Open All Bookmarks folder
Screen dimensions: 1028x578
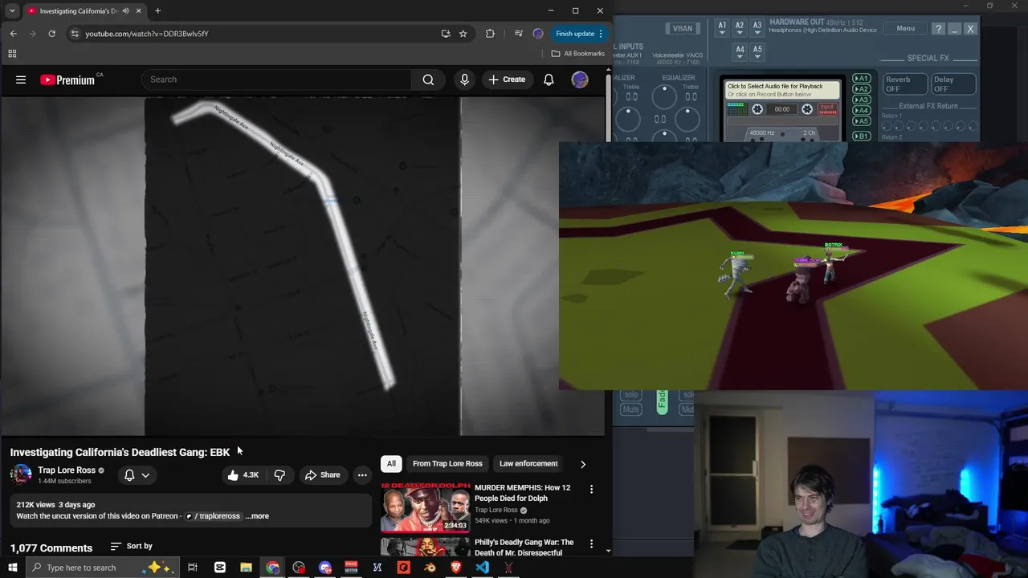click(578, 54)
